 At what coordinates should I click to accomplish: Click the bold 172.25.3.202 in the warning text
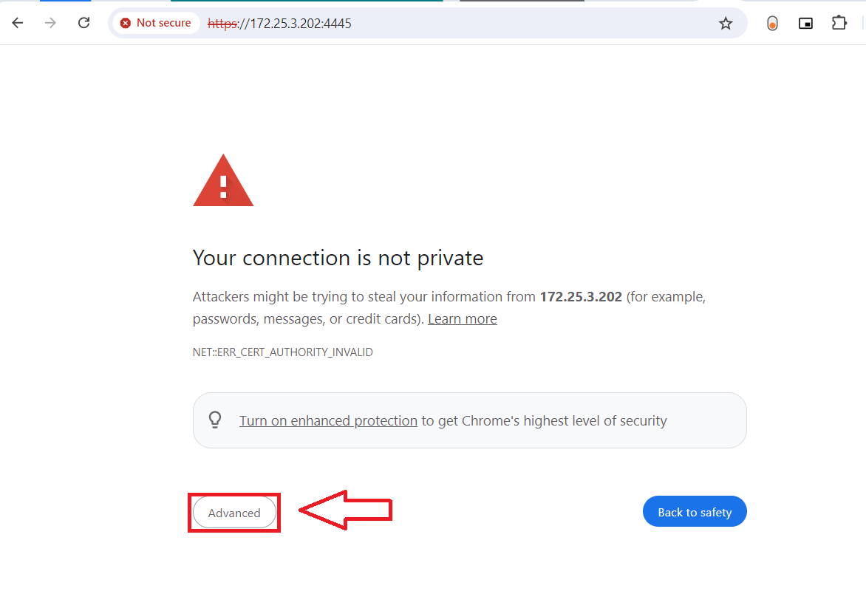(x=581, y=297)
